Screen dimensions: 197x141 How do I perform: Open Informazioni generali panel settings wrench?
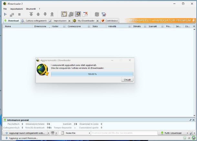pyautogui.click(x=191, y=120)
